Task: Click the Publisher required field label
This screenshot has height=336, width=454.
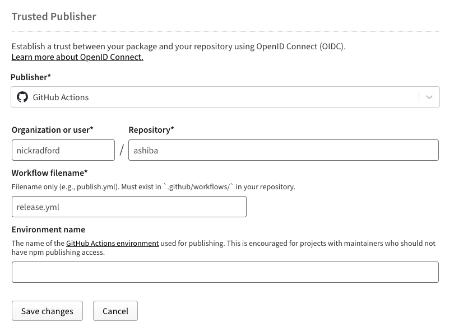Action: (x=30, y=77)
